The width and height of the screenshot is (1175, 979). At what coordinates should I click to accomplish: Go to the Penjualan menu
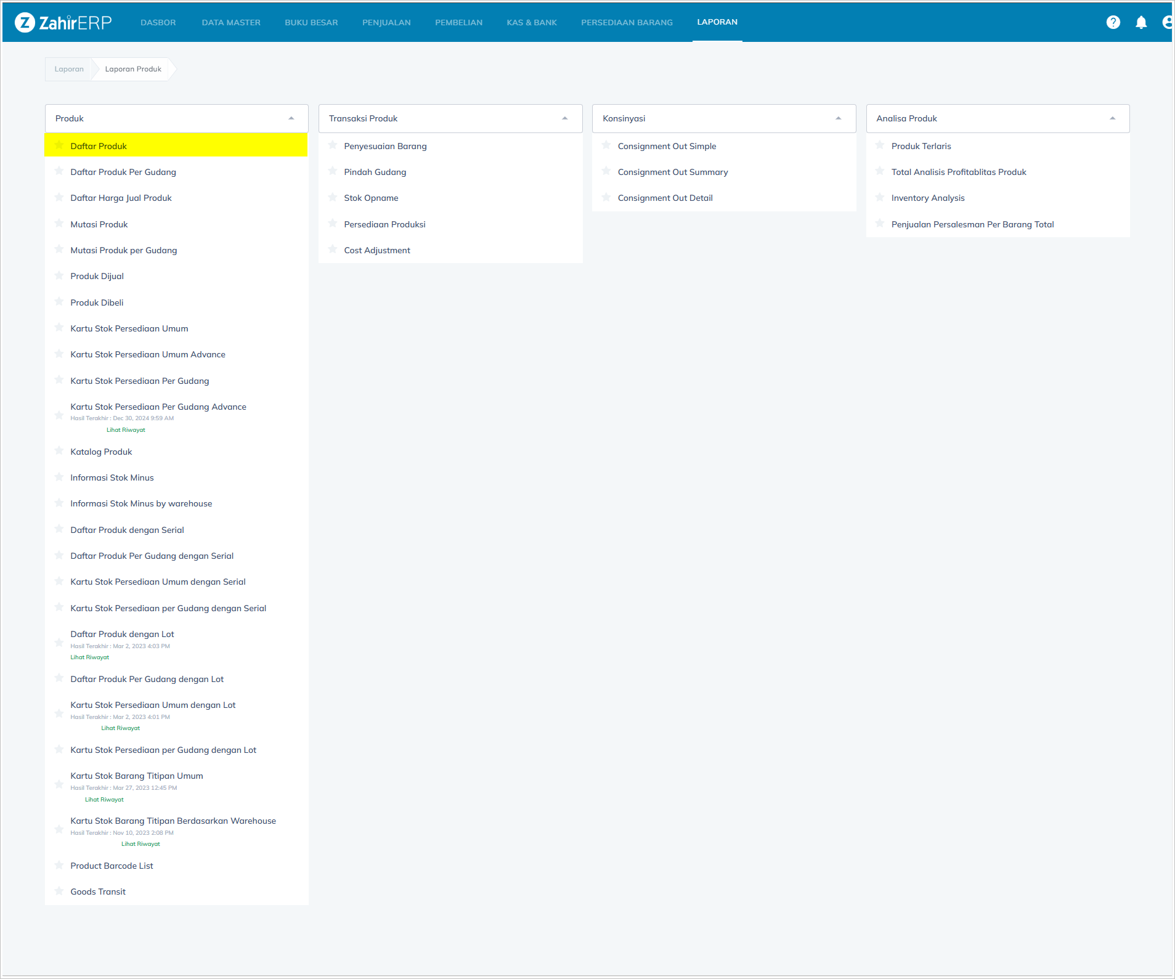(386, 23)
